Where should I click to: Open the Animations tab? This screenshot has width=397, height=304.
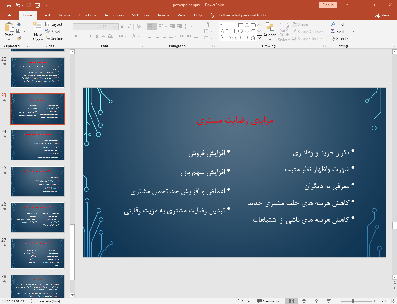(114, 15)
